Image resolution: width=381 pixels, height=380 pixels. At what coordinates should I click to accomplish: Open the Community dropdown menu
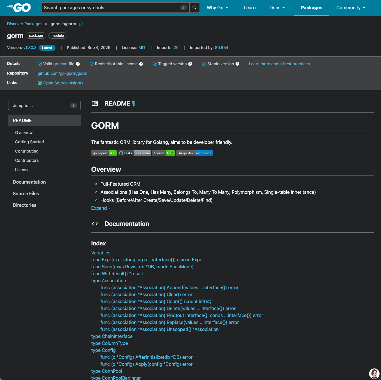pyautogui.click(x=351, y=8)
